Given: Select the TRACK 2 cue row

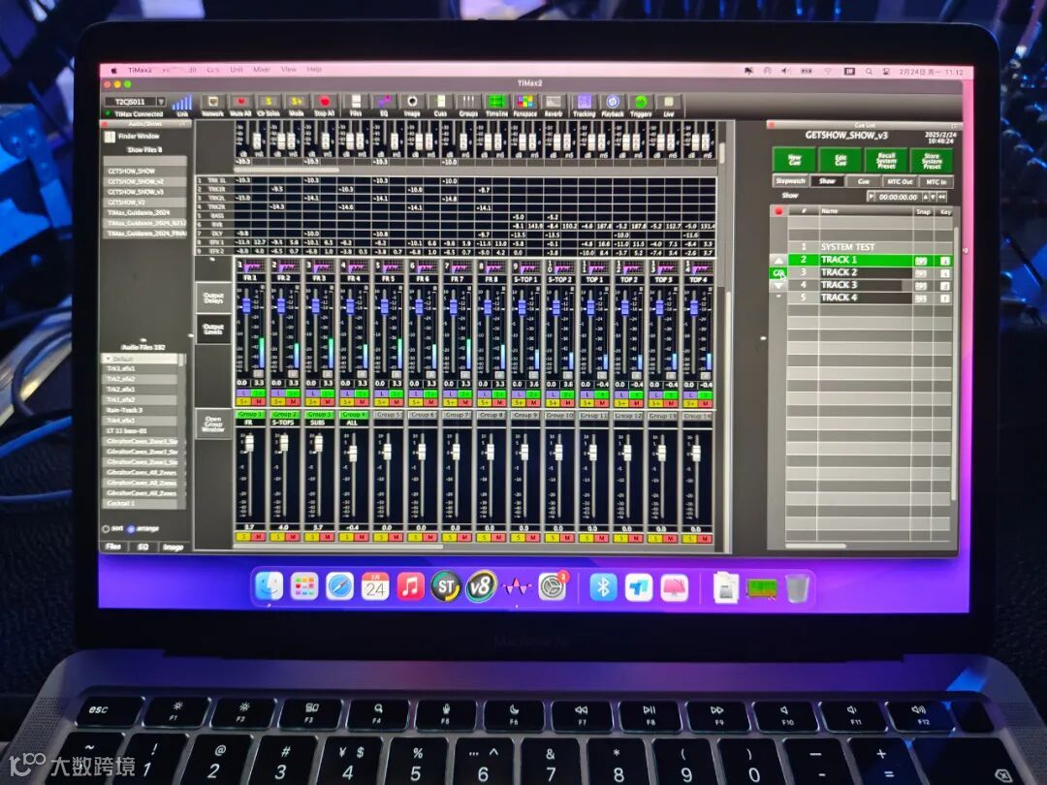Looking at the screenshot, I should point(870,272).
